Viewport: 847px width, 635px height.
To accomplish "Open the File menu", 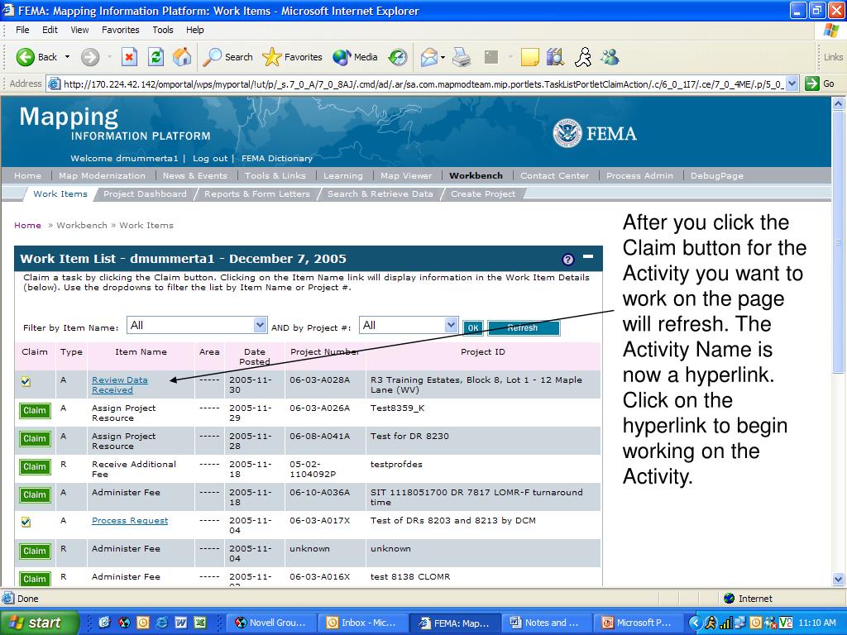I will click(22, 30).
